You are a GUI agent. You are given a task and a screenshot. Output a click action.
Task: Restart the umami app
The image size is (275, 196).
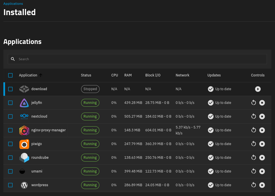[253, 171]
